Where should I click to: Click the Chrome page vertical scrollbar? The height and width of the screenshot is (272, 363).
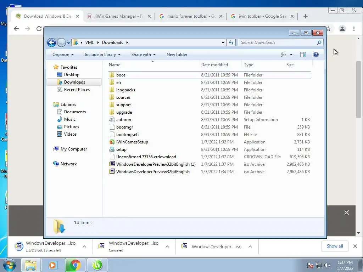(x=358, y=90)
